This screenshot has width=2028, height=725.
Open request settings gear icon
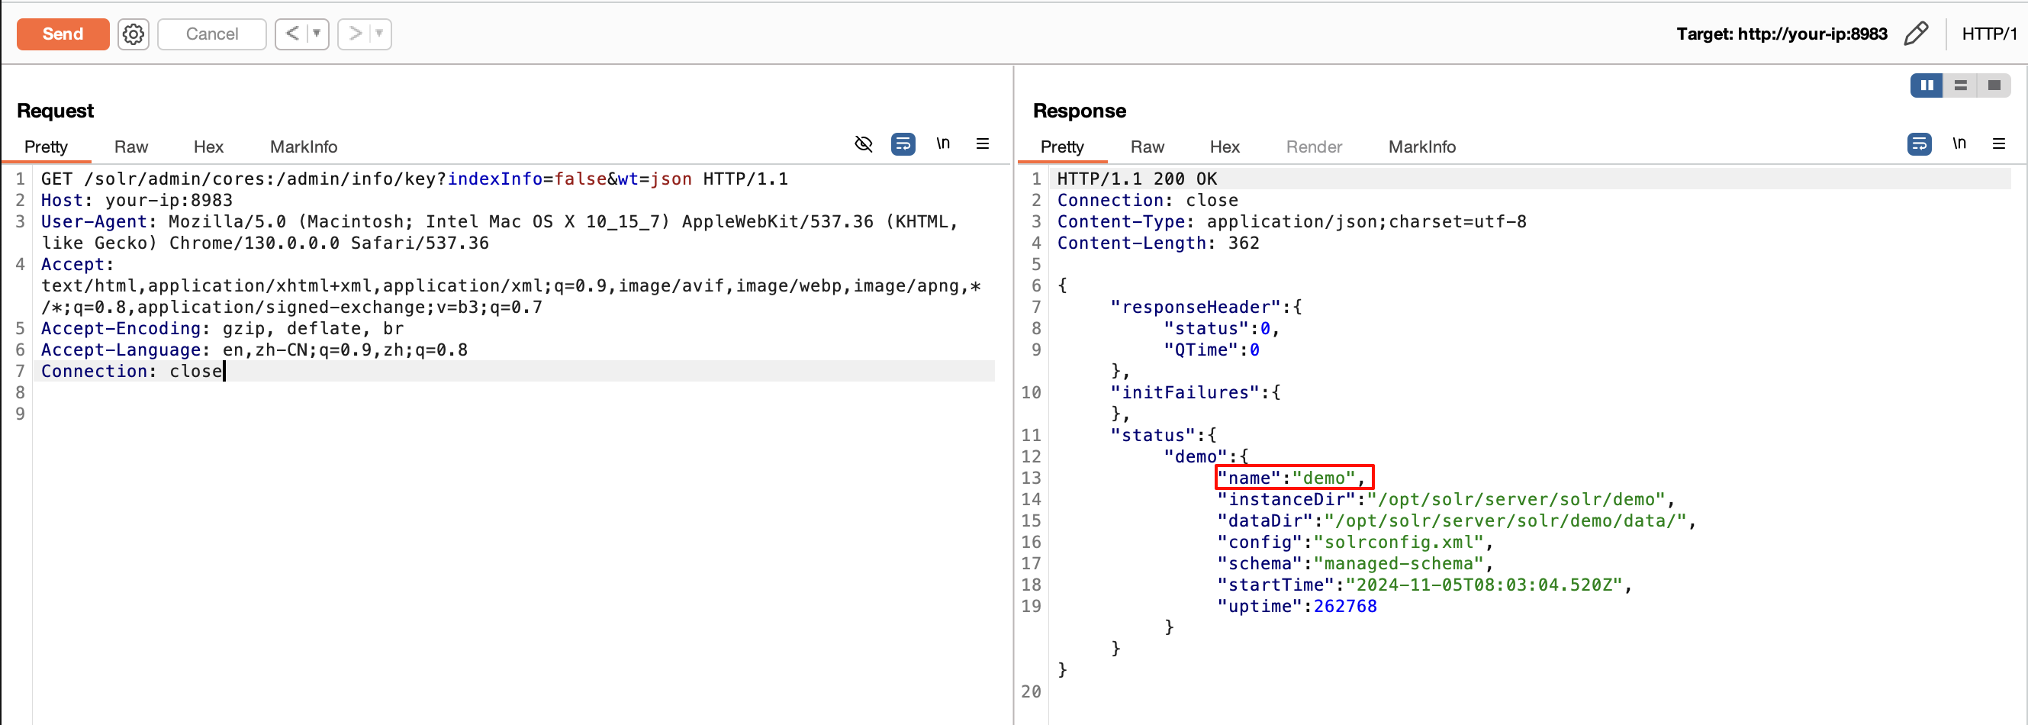coord(133,34)
